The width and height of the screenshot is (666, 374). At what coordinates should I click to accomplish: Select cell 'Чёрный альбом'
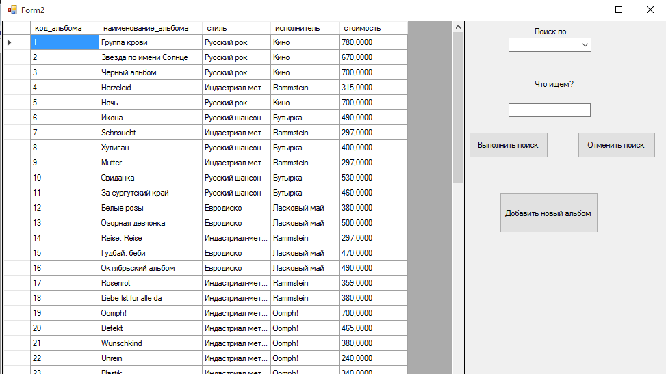tap(151, 72)
